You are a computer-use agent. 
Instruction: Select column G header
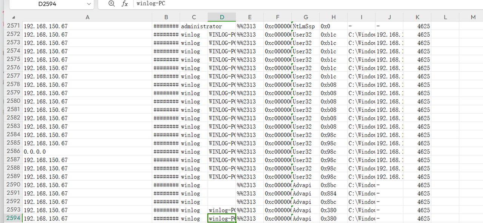click(306, 17)
